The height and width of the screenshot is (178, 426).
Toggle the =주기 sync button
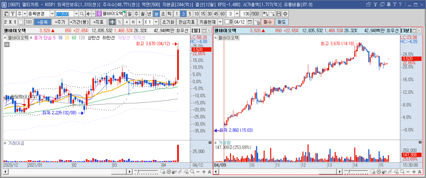[60, 22]
